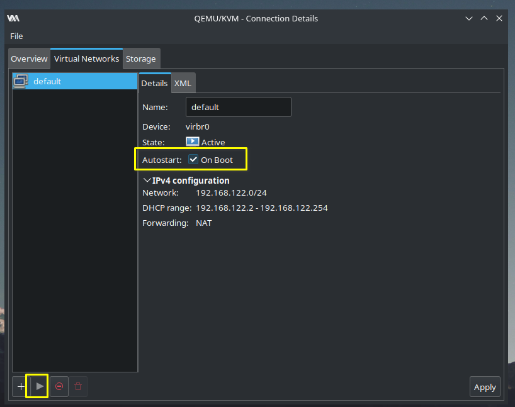Edit the network Name field
The image size is (515, 407).
239,107
